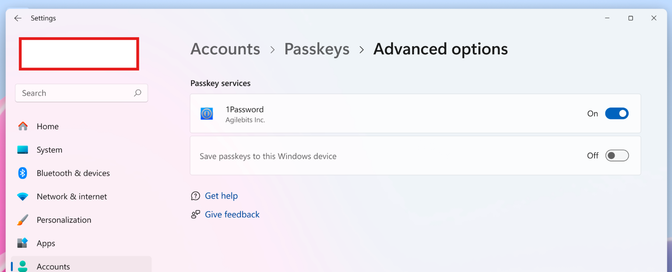Click the Home house icon in sidebar

click(23, 126)
